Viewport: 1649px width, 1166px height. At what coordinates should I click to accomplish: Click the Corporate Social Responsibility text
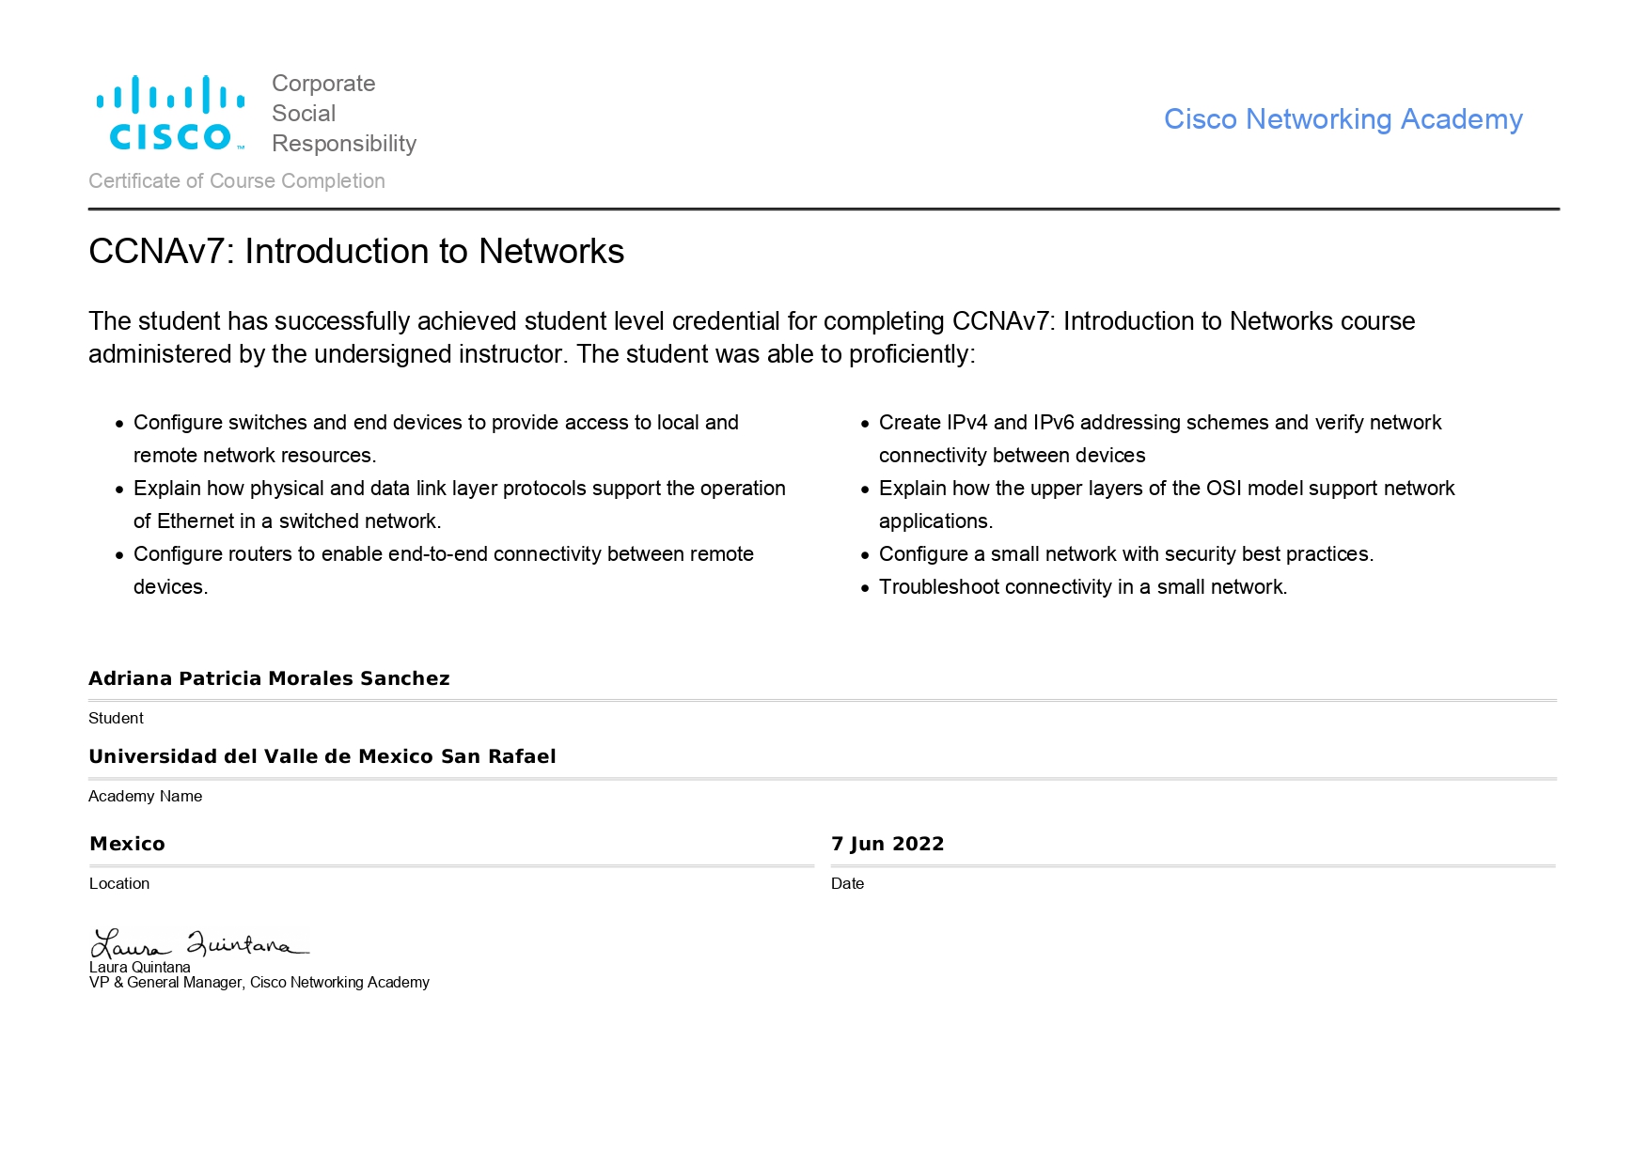343,114
